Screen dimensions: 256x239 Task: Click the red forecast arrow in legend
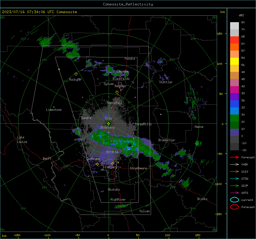tap(234, 157)
